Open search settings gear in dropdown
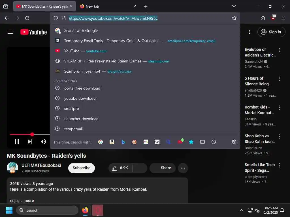 point(234,142)
